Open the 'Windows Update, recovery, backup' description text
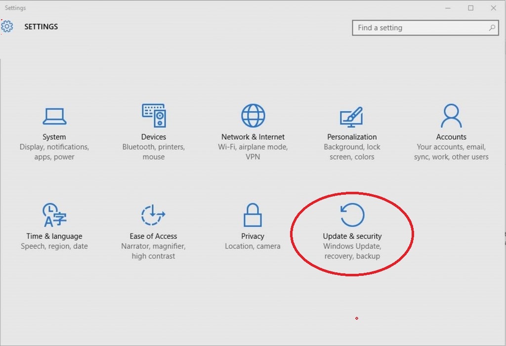Screen dimensions: 506x346 click(x=352, y=251)
